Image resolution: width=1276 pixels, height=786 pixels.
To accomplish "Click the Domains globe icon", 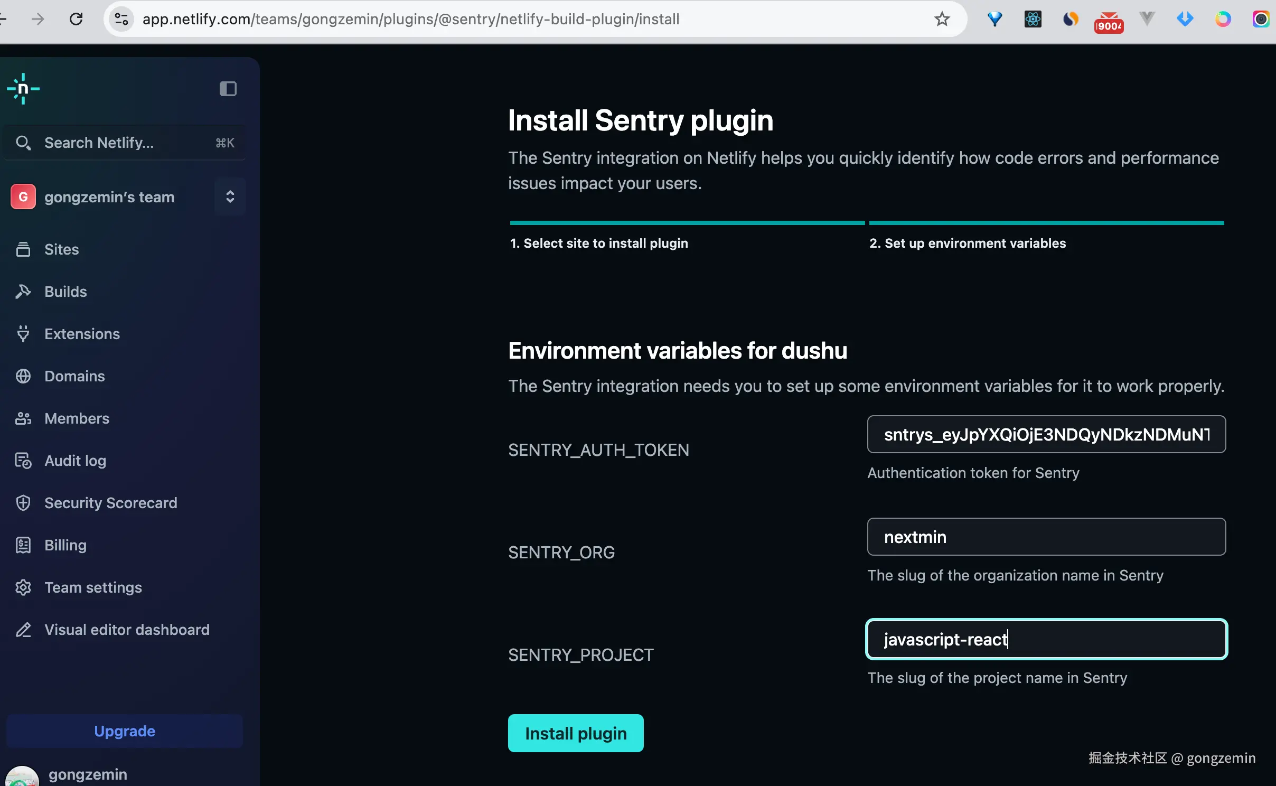I will 23,376.
